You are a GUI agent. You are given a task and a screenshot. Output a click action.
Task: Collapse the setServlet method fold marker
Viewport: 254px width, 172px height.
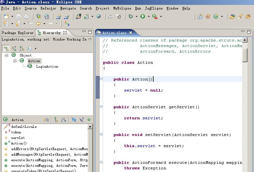tap(101, 134)
